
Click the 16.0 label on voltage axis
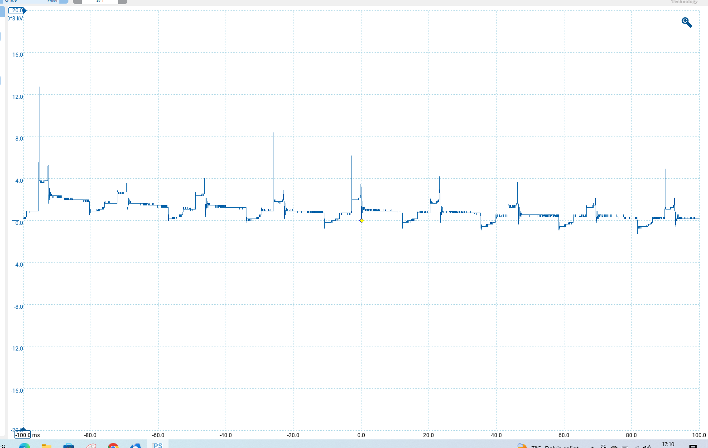[18, 55]
